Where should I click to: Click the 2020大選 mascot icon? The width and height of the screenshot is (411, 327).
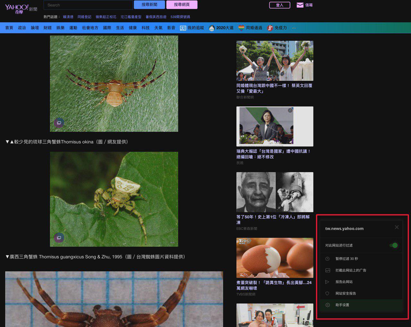click(x=212, y=28)
